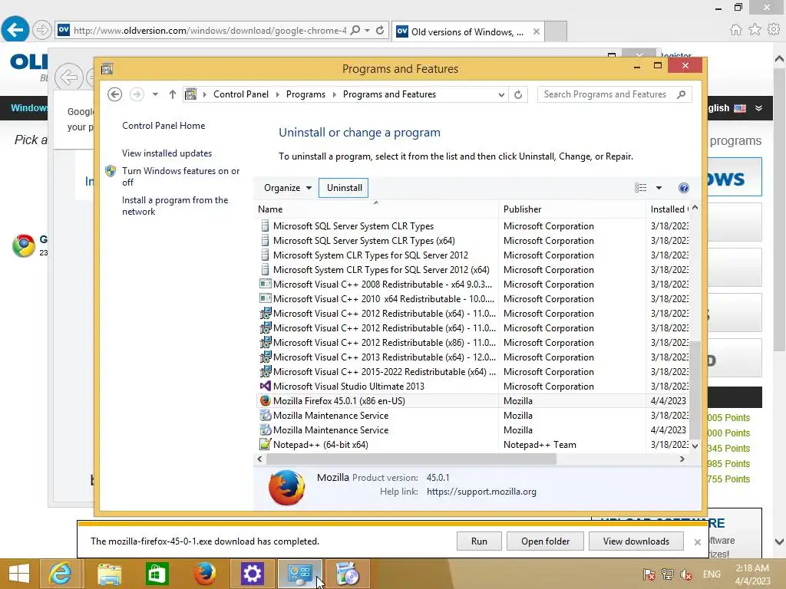The image size is (786, 589).
Task: Click Programs and Features breadcrumb
Action: 389,94
